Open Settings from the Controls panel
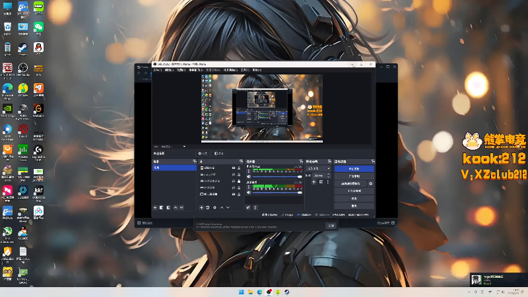This screenshot has height=297, width=528. pyautogui.click(x=354, y=199)
